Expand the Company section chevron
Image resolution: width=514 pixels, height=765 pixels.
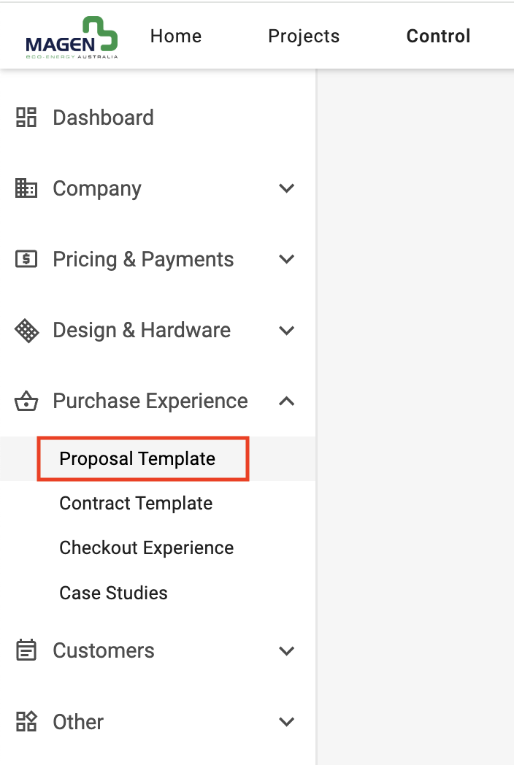(286, 188)
